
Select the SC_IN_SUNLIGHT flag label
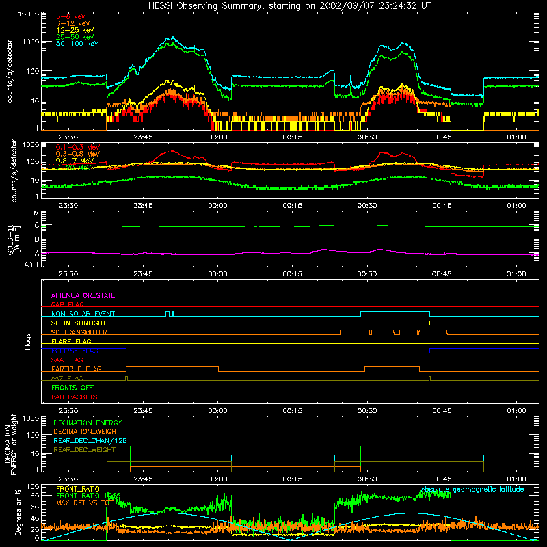click(79, 323)
